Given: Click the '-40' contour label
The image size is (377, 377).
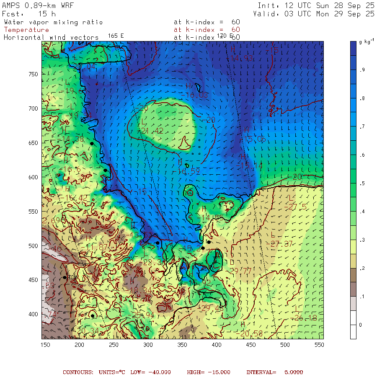Looking at the screenshot, I should [x=55, y=249].
